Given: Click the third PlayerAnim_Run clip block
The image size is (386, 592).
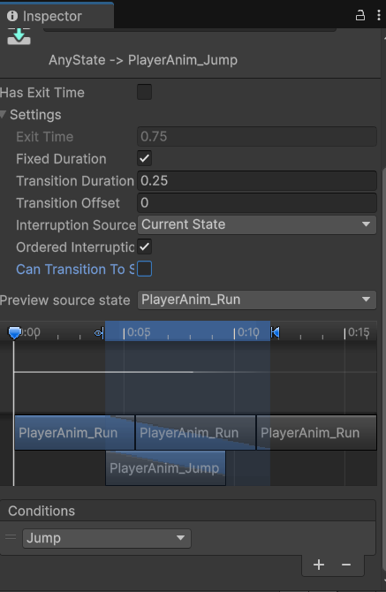Looking at the screenshot, I should coord(316,433).
